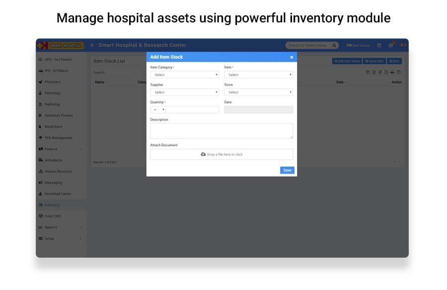Click the user profile avatar
Viewport: 447px width, 290px height.
pos(403,45)
